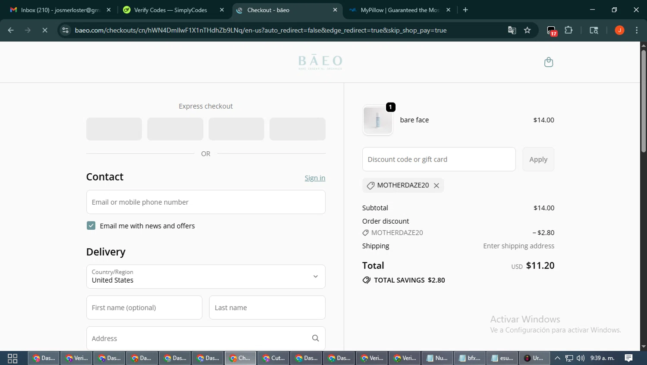Open the Chrome profile avatar J
The image size is (647, 365).
[619, 30]
